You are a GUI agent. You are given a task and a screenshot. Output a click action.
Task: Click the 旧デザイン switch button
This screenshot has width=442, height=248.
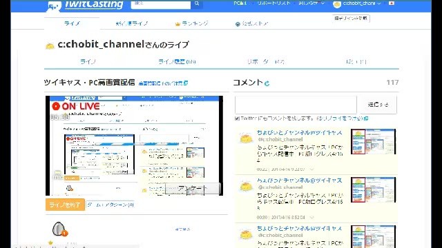(351, 19)
